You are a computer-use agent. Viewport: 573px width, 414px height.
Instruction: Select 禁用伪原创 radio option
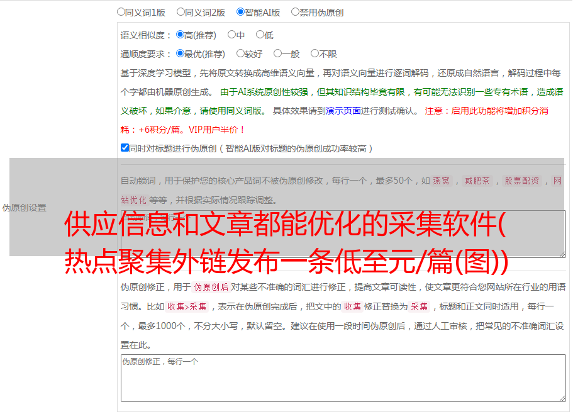[x=295, y=12]
